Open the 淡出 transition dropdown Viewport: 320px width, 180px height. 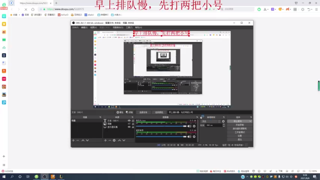211,121
